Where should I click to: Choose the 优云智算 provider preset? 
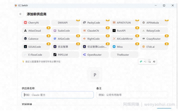[65, 47]
